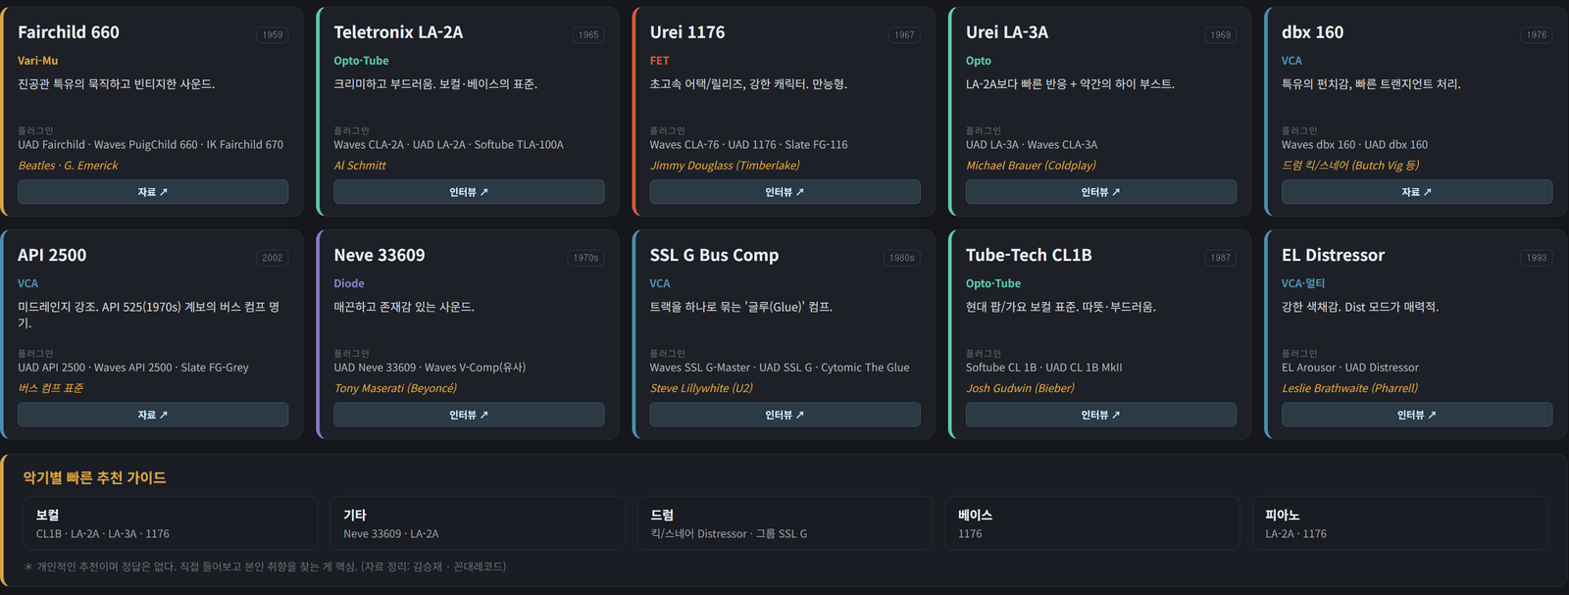Select the Fairchild 660 card title
This screenshot has height=595, width=1569.
tap(69, 32)
